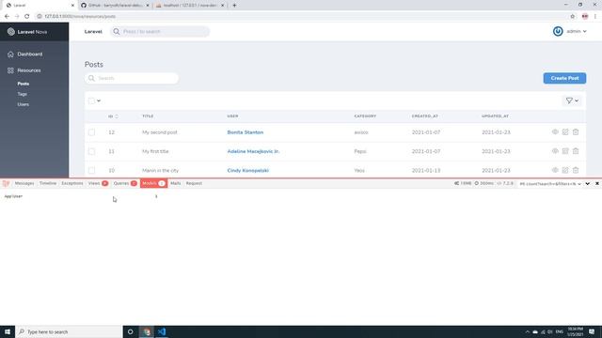Close the debugbar panel
The image size is (602, 338).
[597, 184]
